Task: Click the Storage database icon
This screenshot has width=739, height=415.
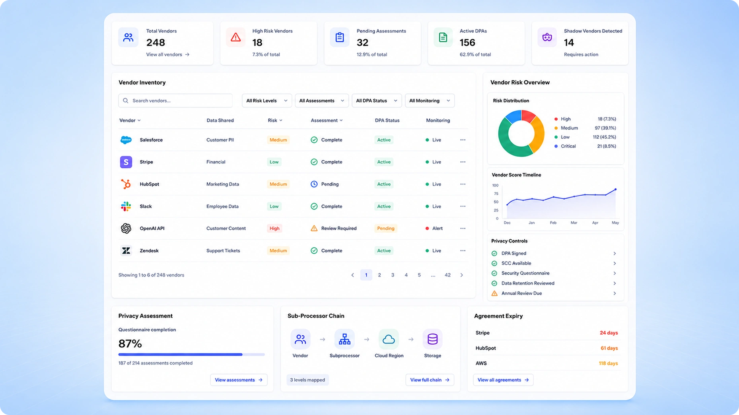Action: tap(432, 339)
